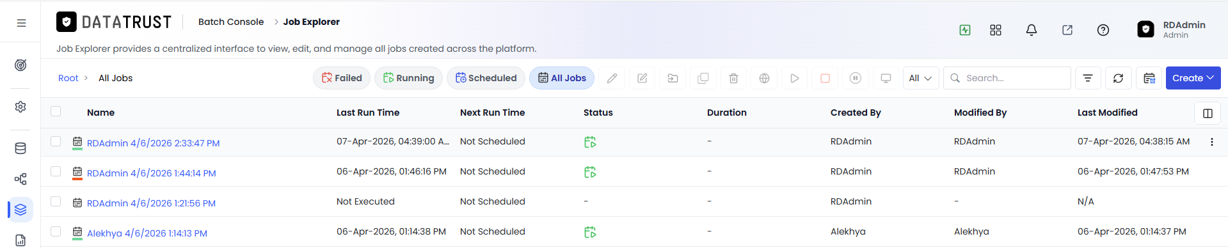Click the DATATRUST shield logo
Viewport: 1228px width, 248px height.
pyautogui.click(x=67, y=22)
